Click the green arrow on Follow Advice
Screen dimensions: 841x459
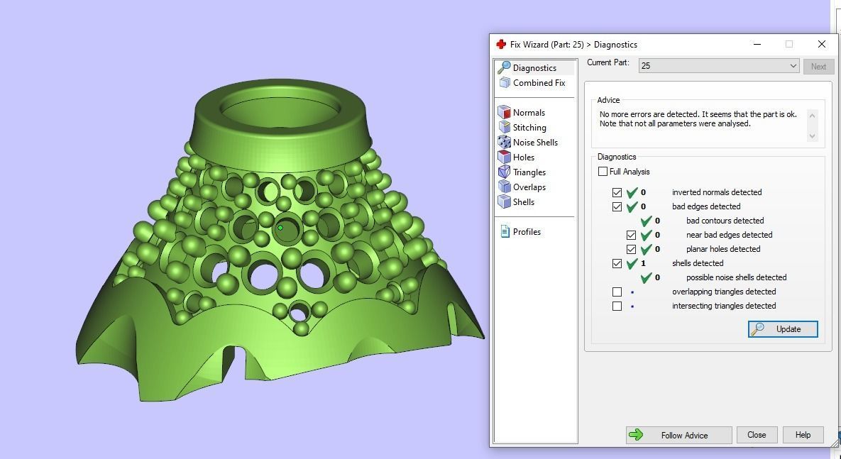tap(636, 435)
